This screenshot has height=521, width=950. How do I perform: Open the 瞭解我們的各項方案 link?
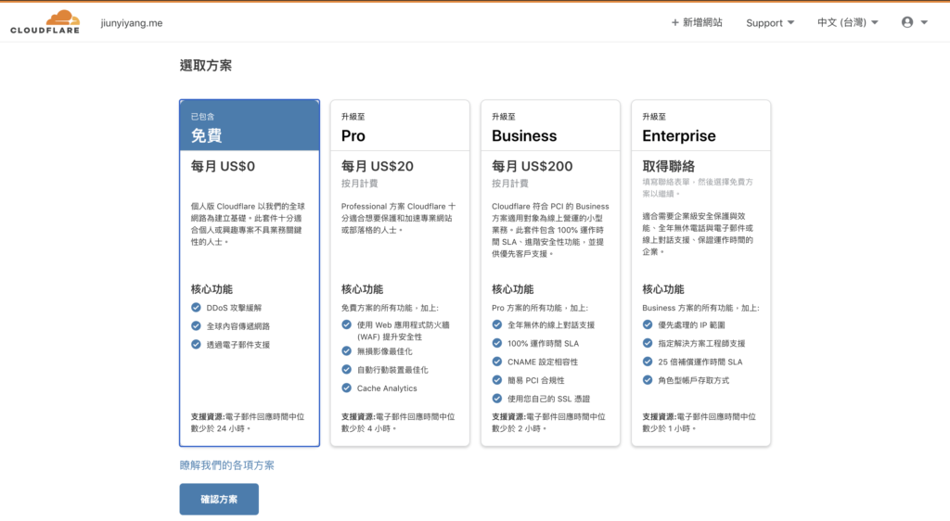(x=226, y=464)
